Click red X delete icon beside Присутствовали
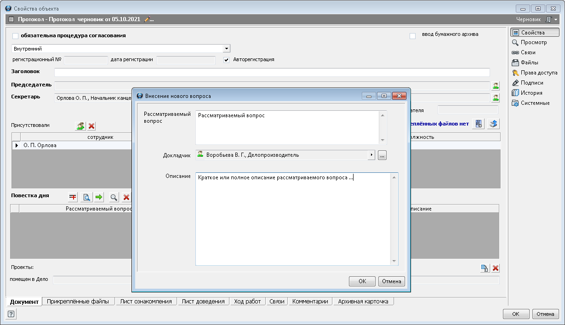Viewport: 565px width, 325px height. [91, 126]
